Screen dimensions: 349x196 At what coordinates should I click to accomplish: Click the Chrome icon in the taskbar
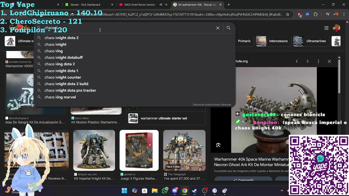point(185,191)
